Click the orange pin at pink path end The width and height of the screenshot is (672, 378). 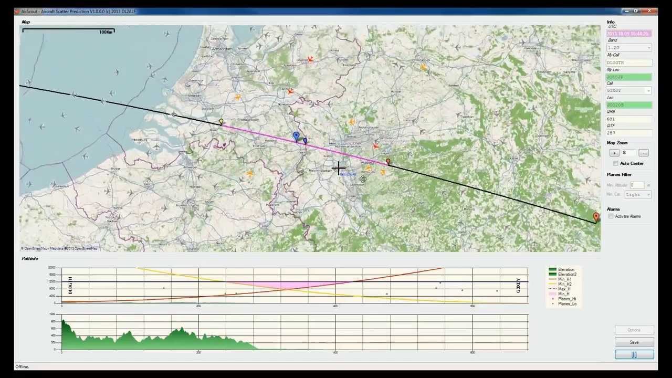click(388, 163)
